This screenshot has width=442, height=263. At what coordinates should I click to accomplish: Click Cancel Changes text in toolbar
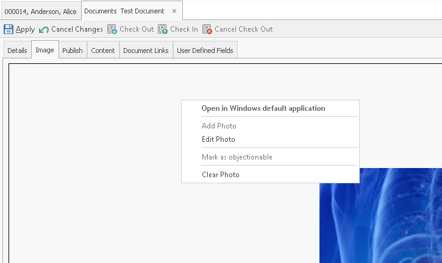click(77, 29)
